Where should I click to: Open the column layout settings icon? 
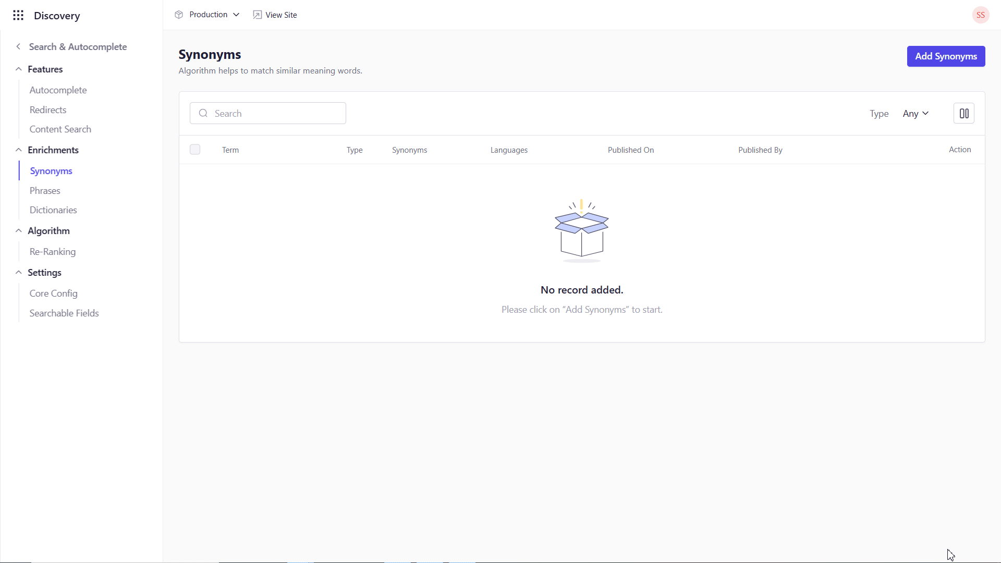tap(963, 113)
